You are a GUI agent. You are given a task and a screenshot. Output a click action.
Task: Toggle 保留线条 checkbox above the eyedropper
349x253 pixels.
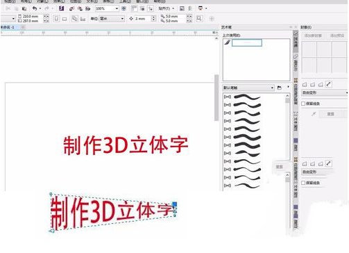[x=303, y=104]
